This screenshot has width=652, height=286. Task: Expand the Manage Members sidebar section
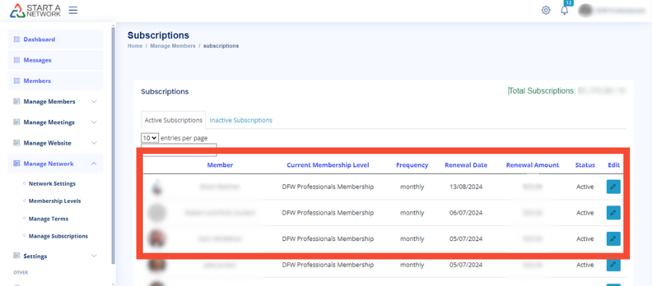94,102
